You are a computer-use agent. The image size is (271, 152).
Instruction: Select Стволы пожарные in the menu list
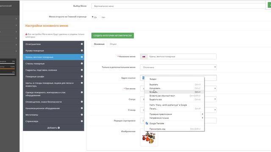54,63
